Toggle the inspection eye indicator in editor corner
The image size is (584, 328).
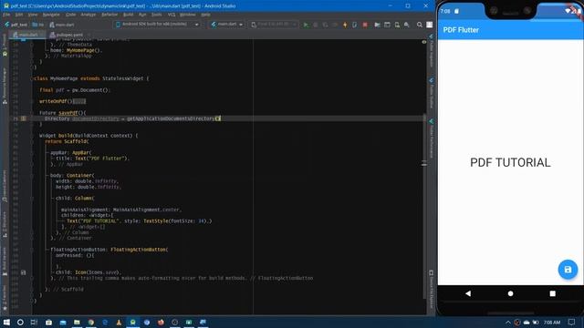click(x=423, y=42)
